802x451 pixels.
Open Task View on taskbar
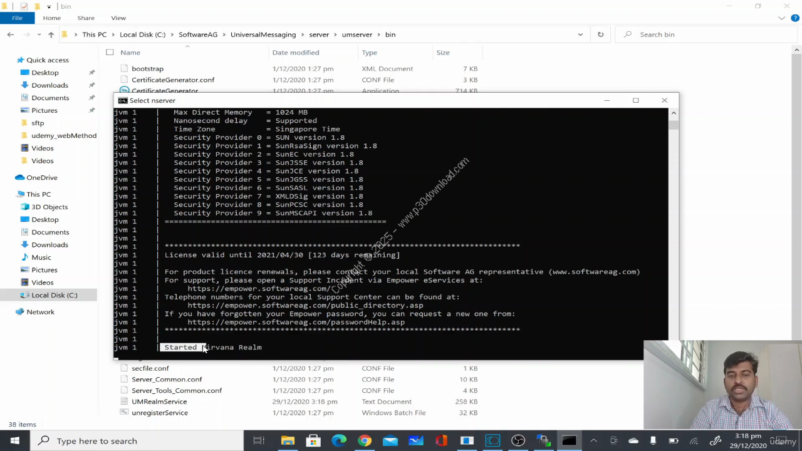click(259, 441)
